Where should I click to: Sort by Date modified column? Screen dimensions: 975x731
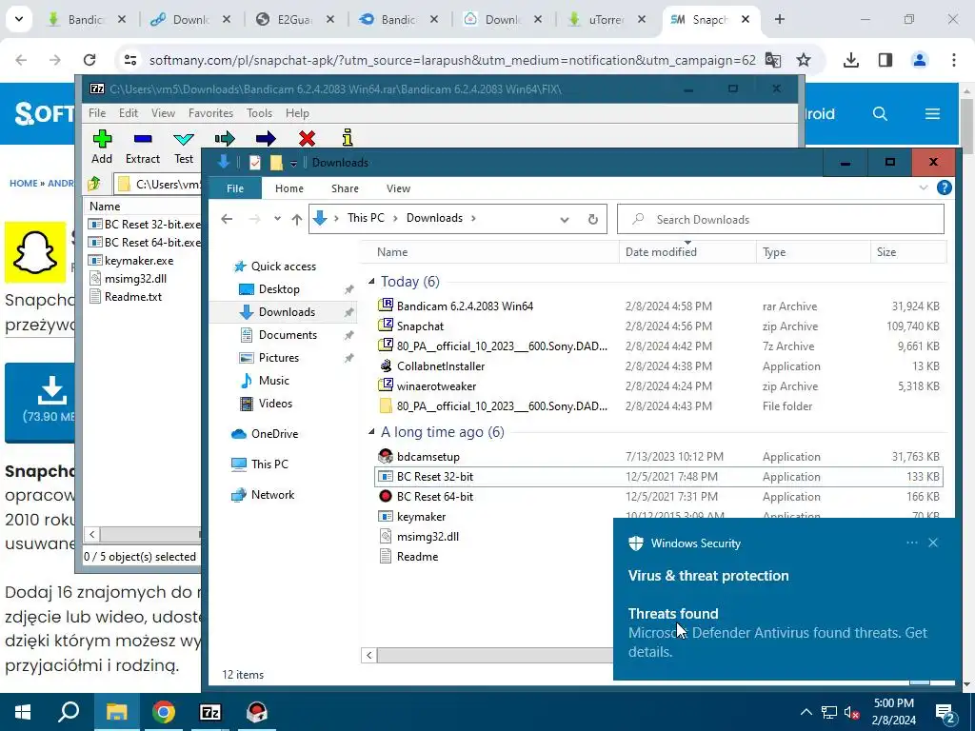pyautogui.click(x=687, y=251)
